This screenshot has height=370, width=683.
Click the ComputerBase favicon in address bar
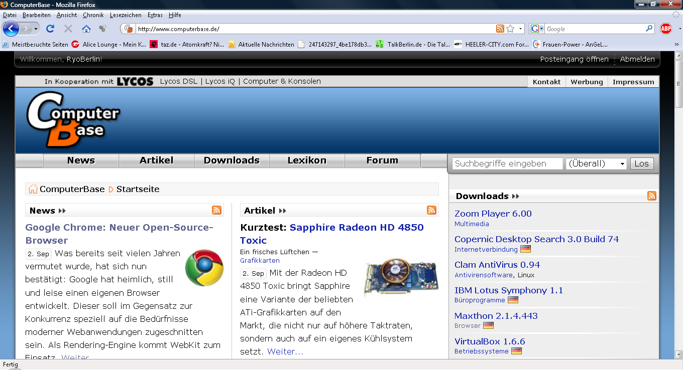click(129, 29)
